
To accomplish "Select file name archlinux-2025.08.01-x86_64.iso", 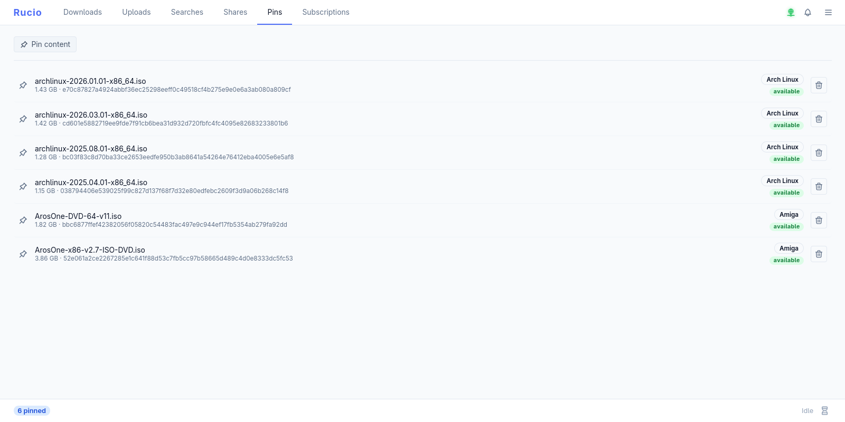I will tap(91, 149).
